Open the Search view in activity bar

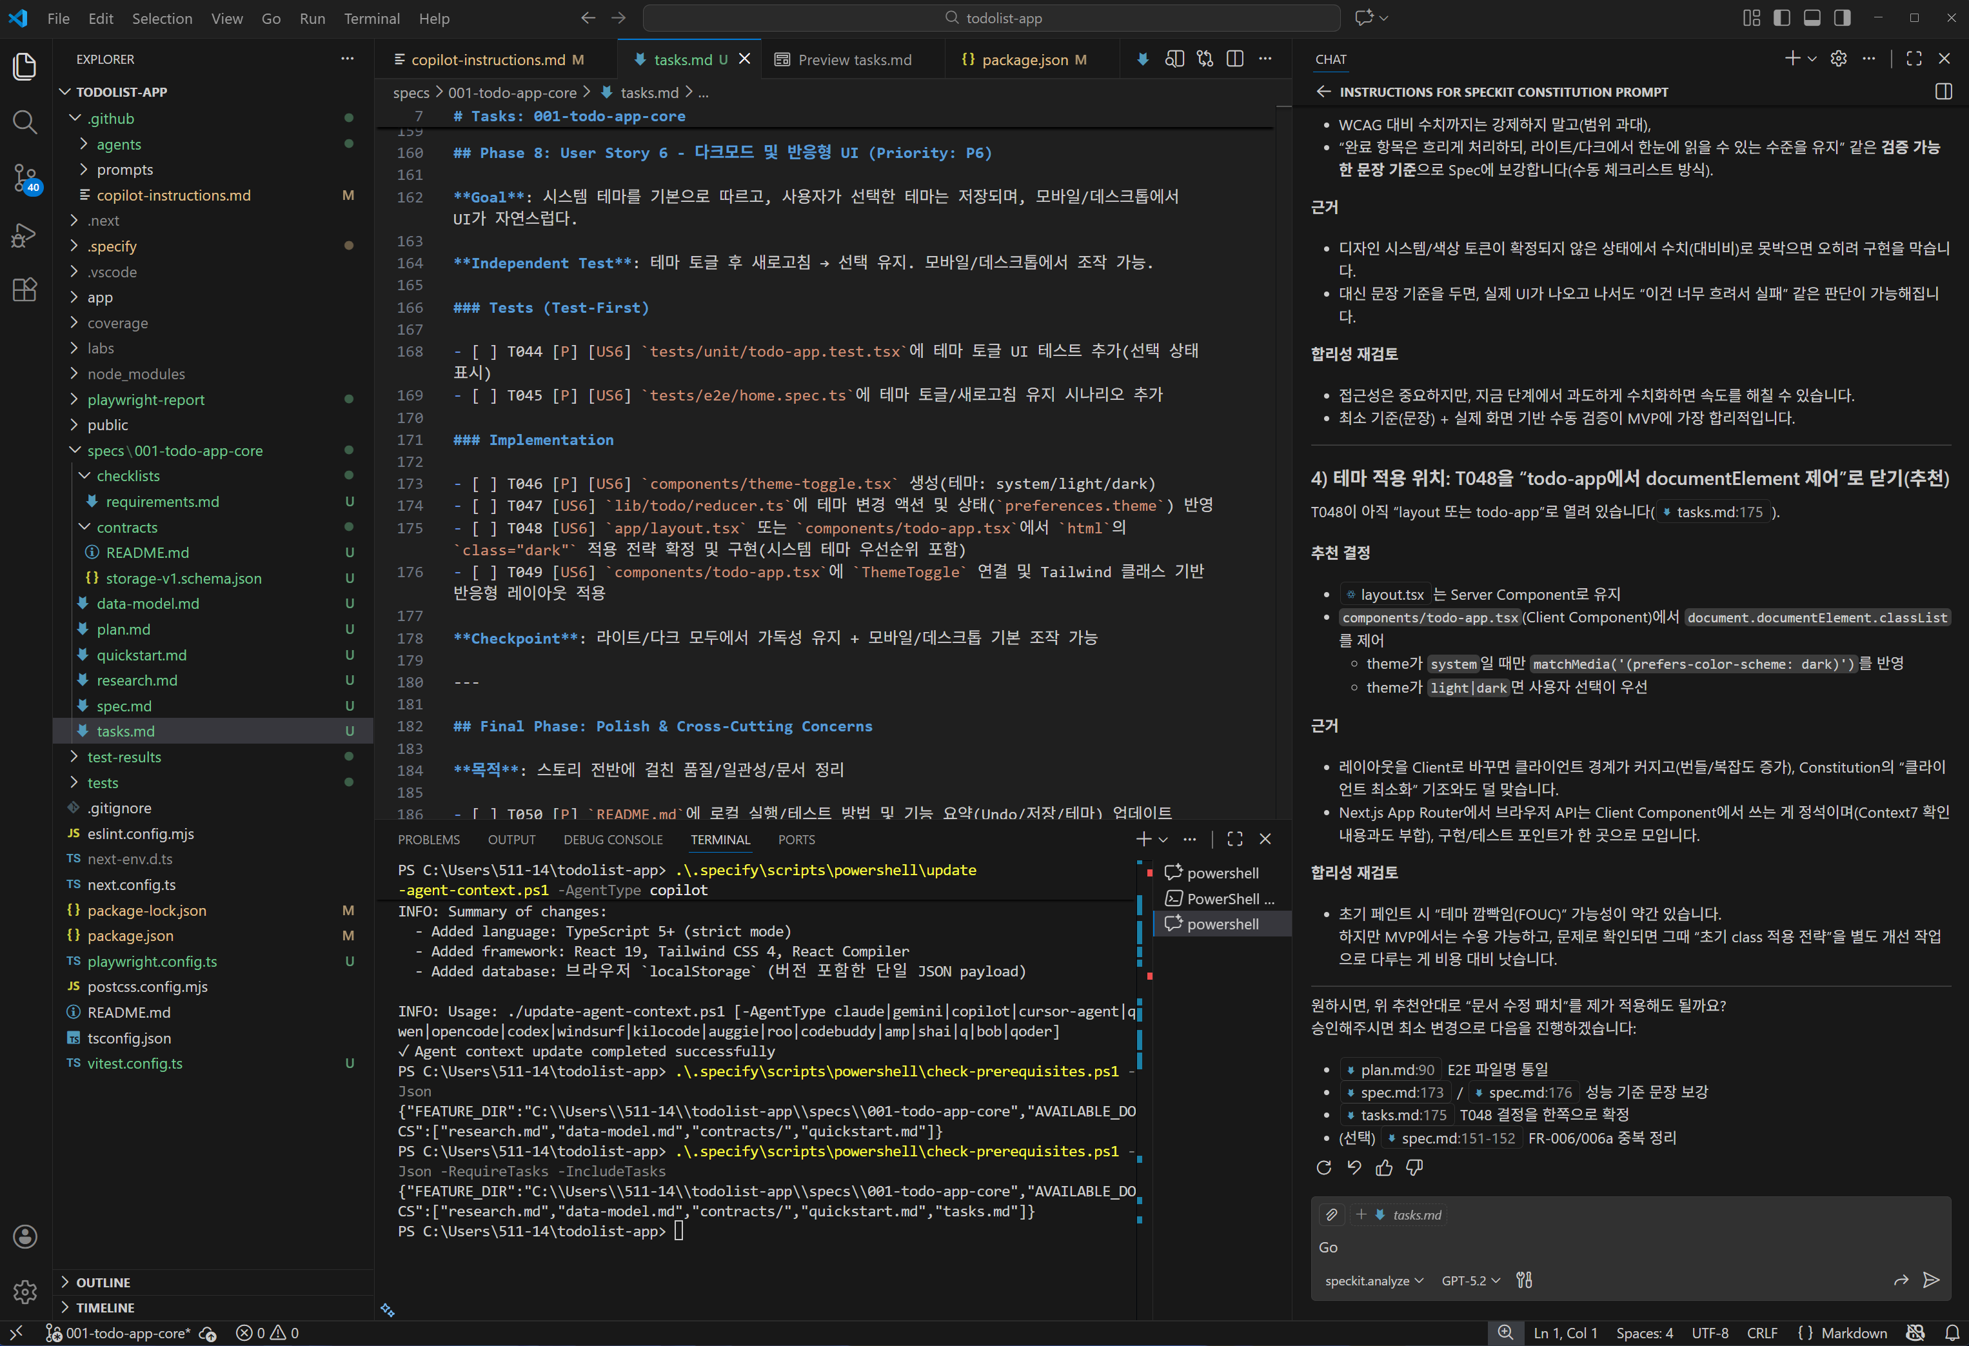[25, 123]
